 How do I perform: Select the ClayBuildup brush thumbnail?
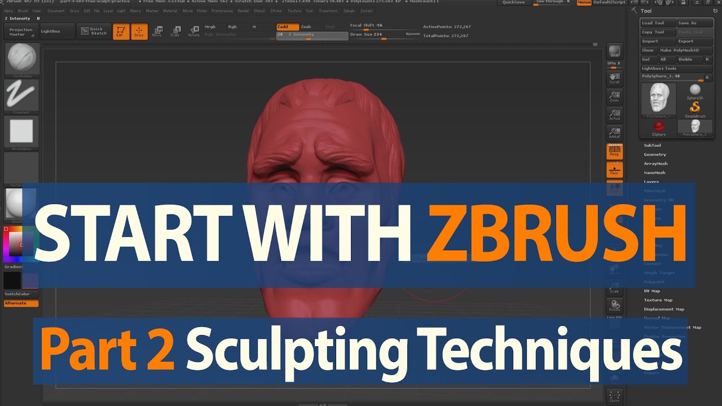point(21,59)
